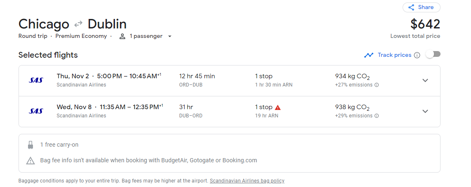Viewport: 471px width, 187px height.
Task: Click the red layover warning icon
Action: pos(278,108)
